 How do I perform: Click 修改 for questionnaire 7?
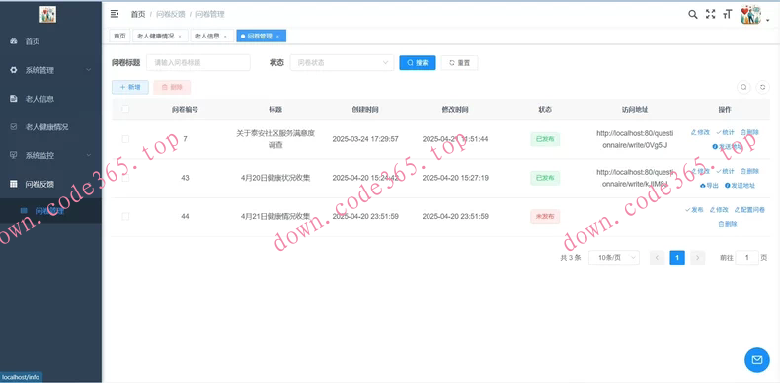pos(700,132)
